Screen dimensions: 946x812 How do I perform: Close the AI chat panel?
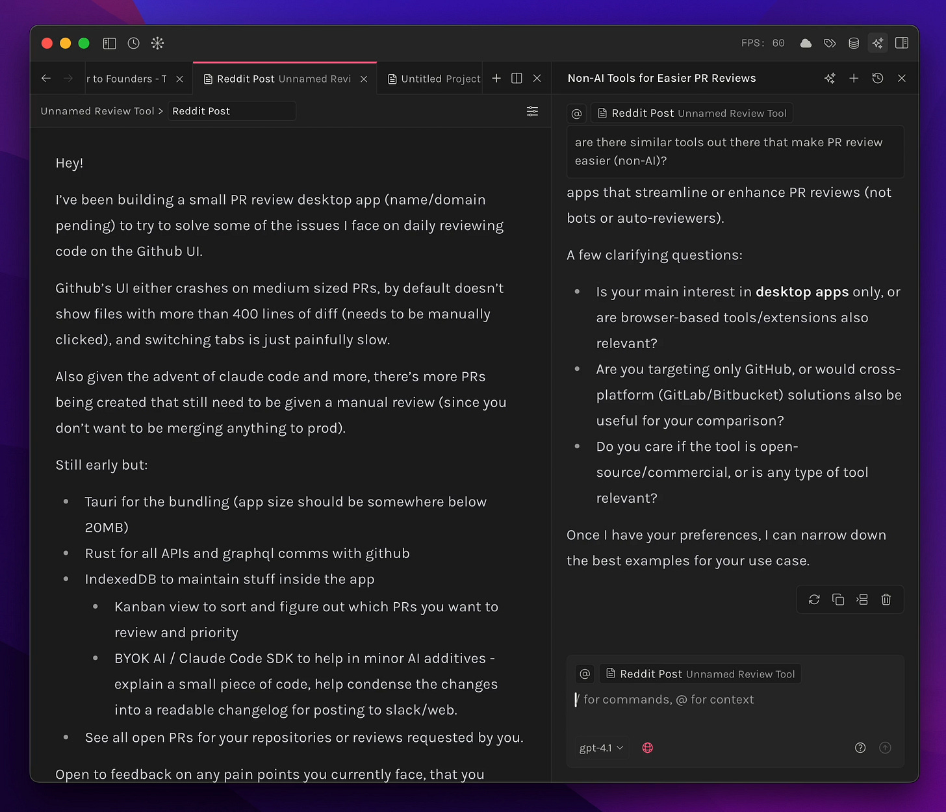pos(902,79)
